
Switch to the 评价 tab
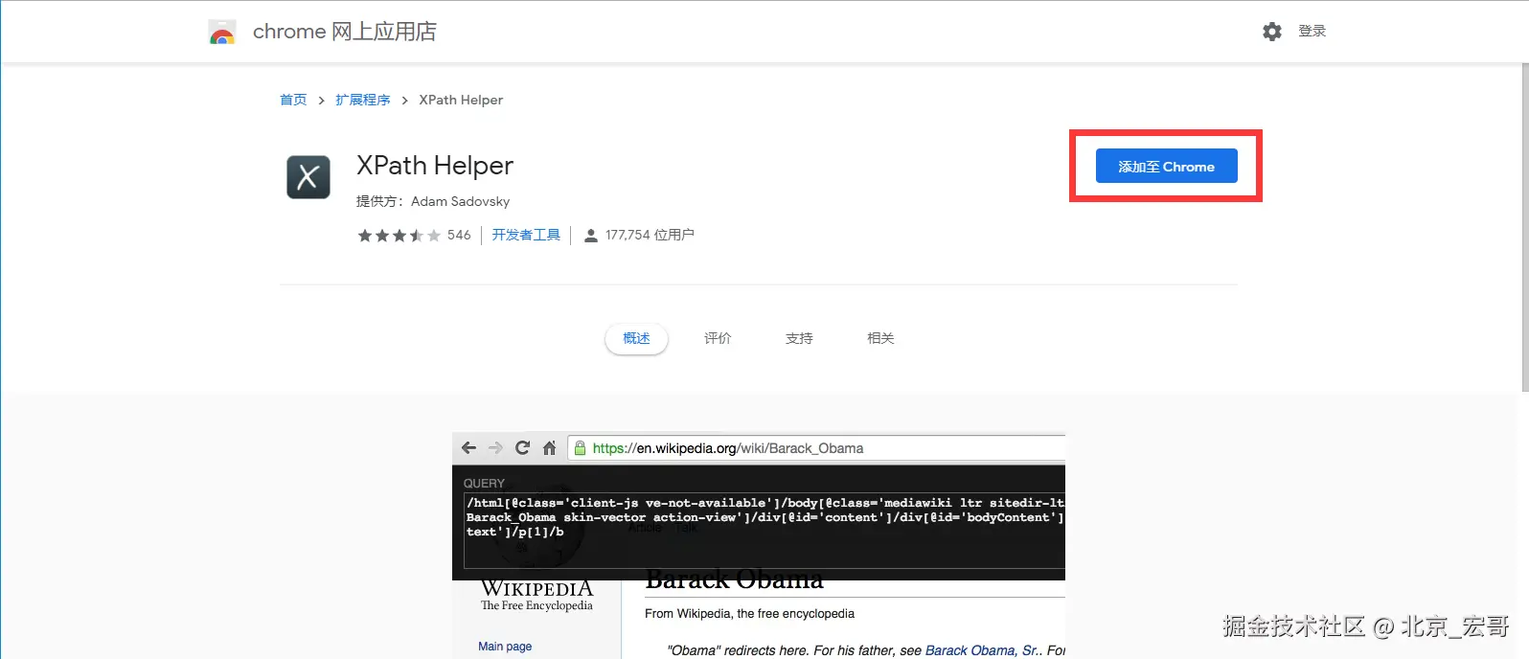click(x=718, y=338)
